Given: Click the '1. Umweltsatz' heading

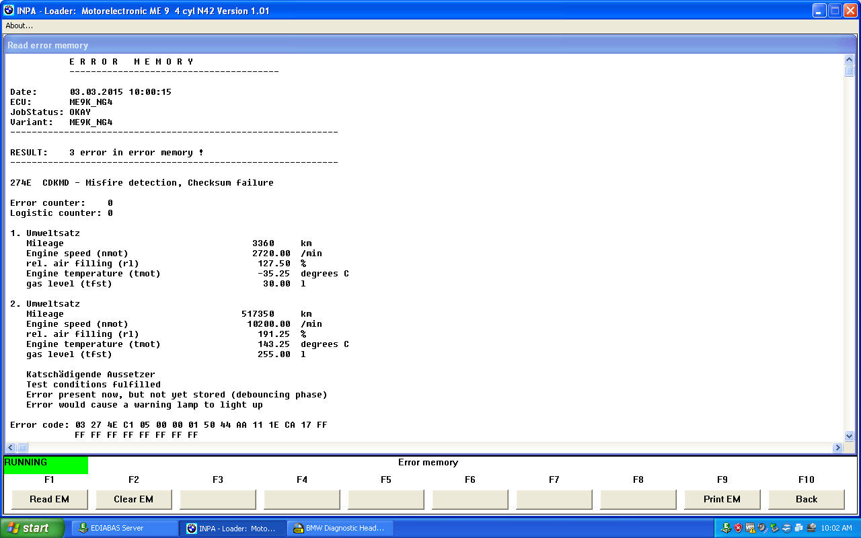Looking at the screenshot, I should (45, 233).
